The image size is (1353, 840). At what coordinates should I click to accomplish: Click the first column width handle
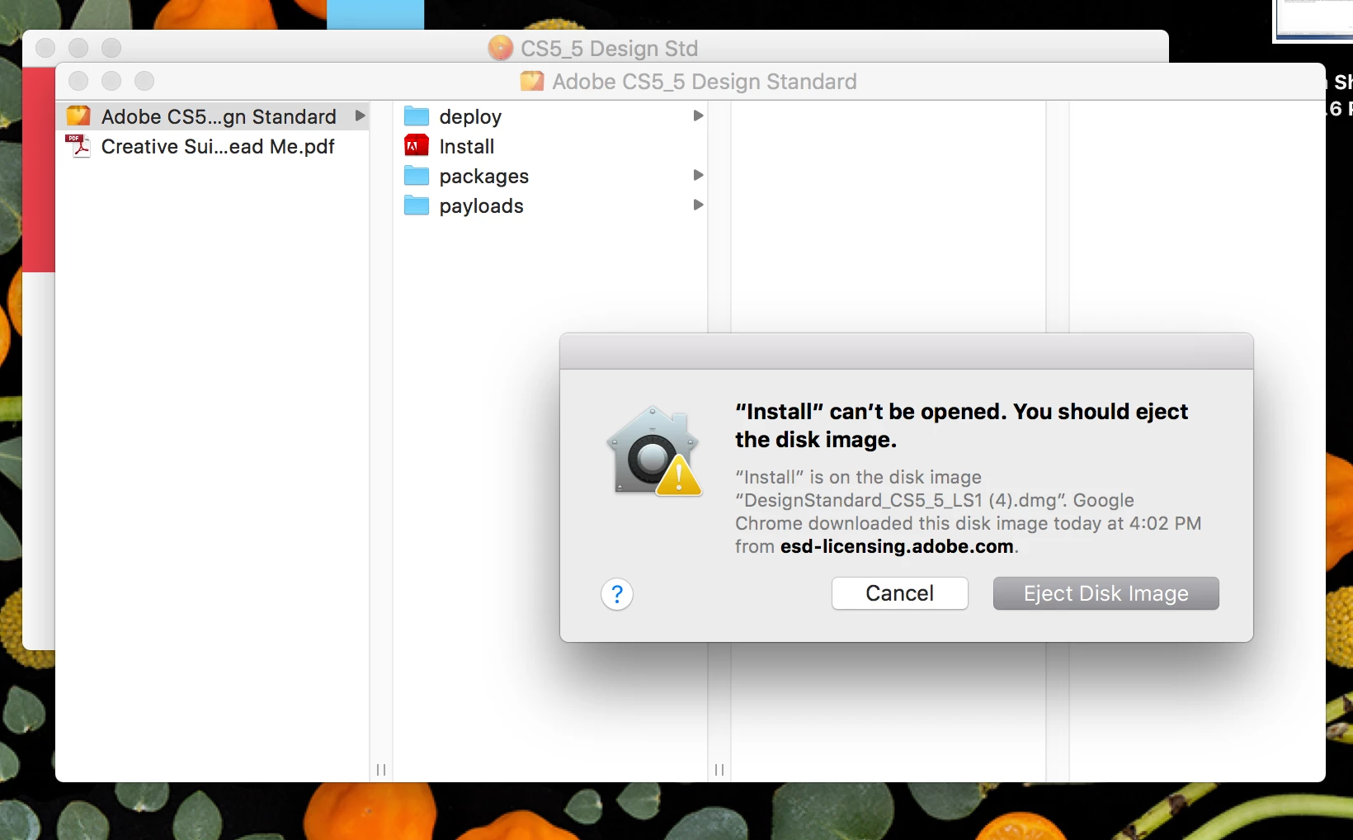[381, 769]
